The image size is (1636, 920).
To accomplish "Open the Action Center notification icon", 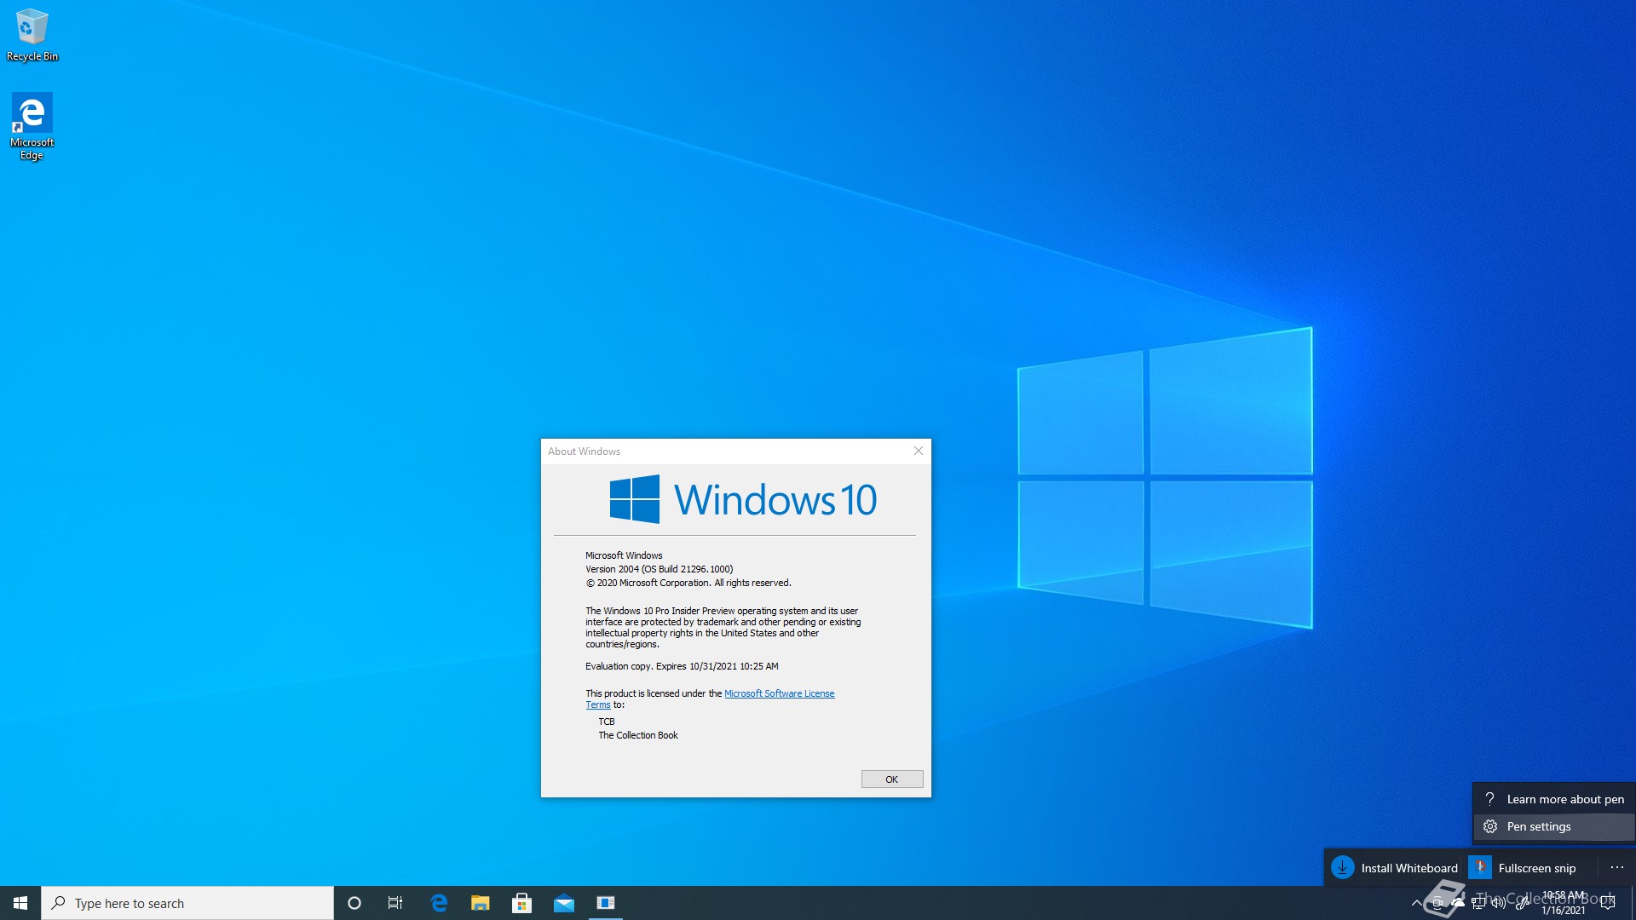I will click(x=1608, y=903).
